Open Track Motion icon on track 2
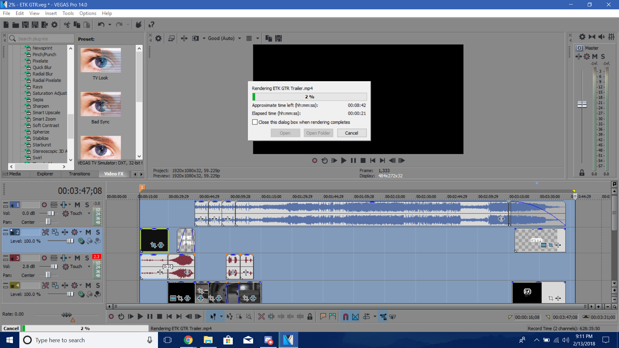The width and height of the screenshot is (619, 348). coord(55,232)
